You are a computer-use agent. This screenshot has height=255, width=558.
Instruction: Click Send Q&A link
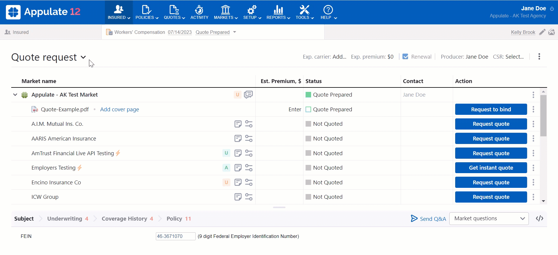pyautogui.click(x=428, y=219)
